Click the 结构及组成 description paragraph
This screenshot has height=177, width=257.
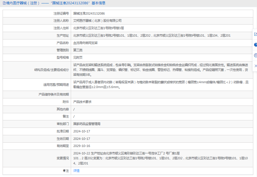pos(161,70)
